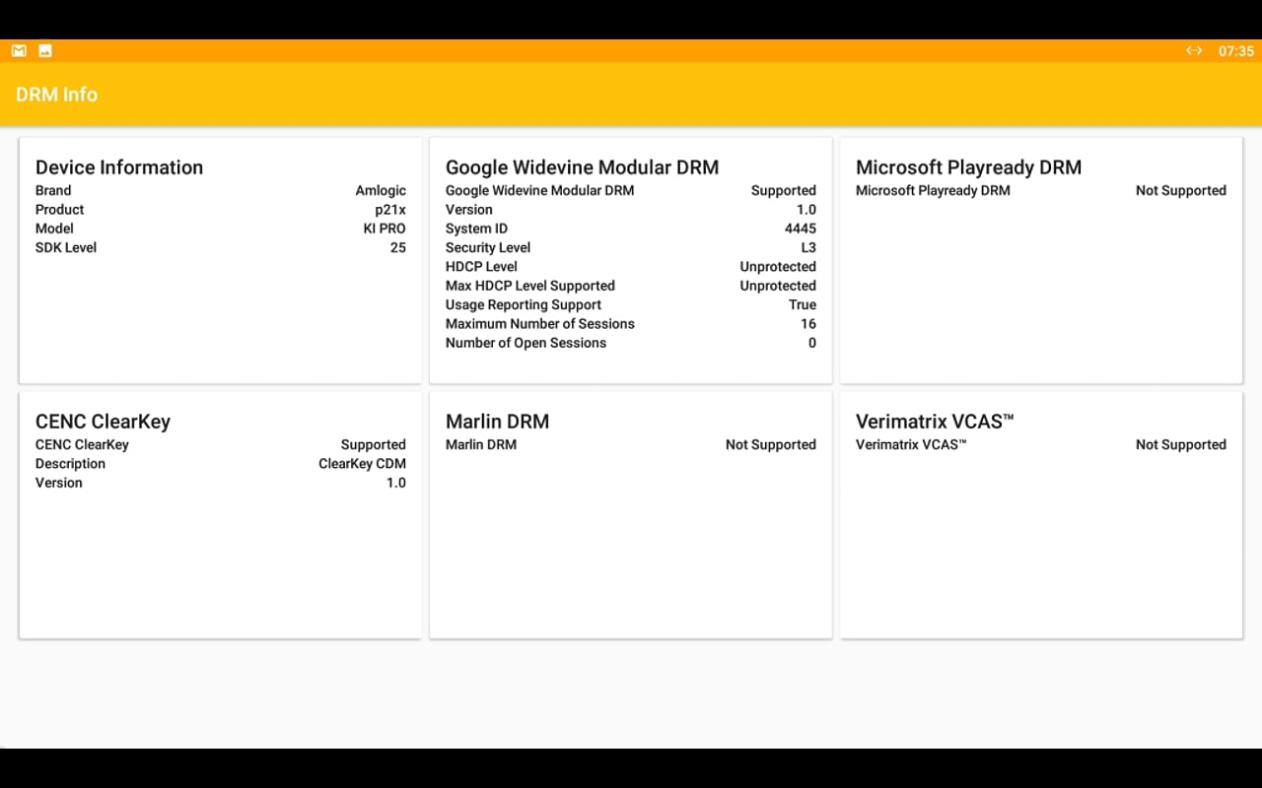Image resolution: width=1262 pixels, height=788 pixels.
Task: Tap the CENC ClearKey row label
Action: click(82, 444)
